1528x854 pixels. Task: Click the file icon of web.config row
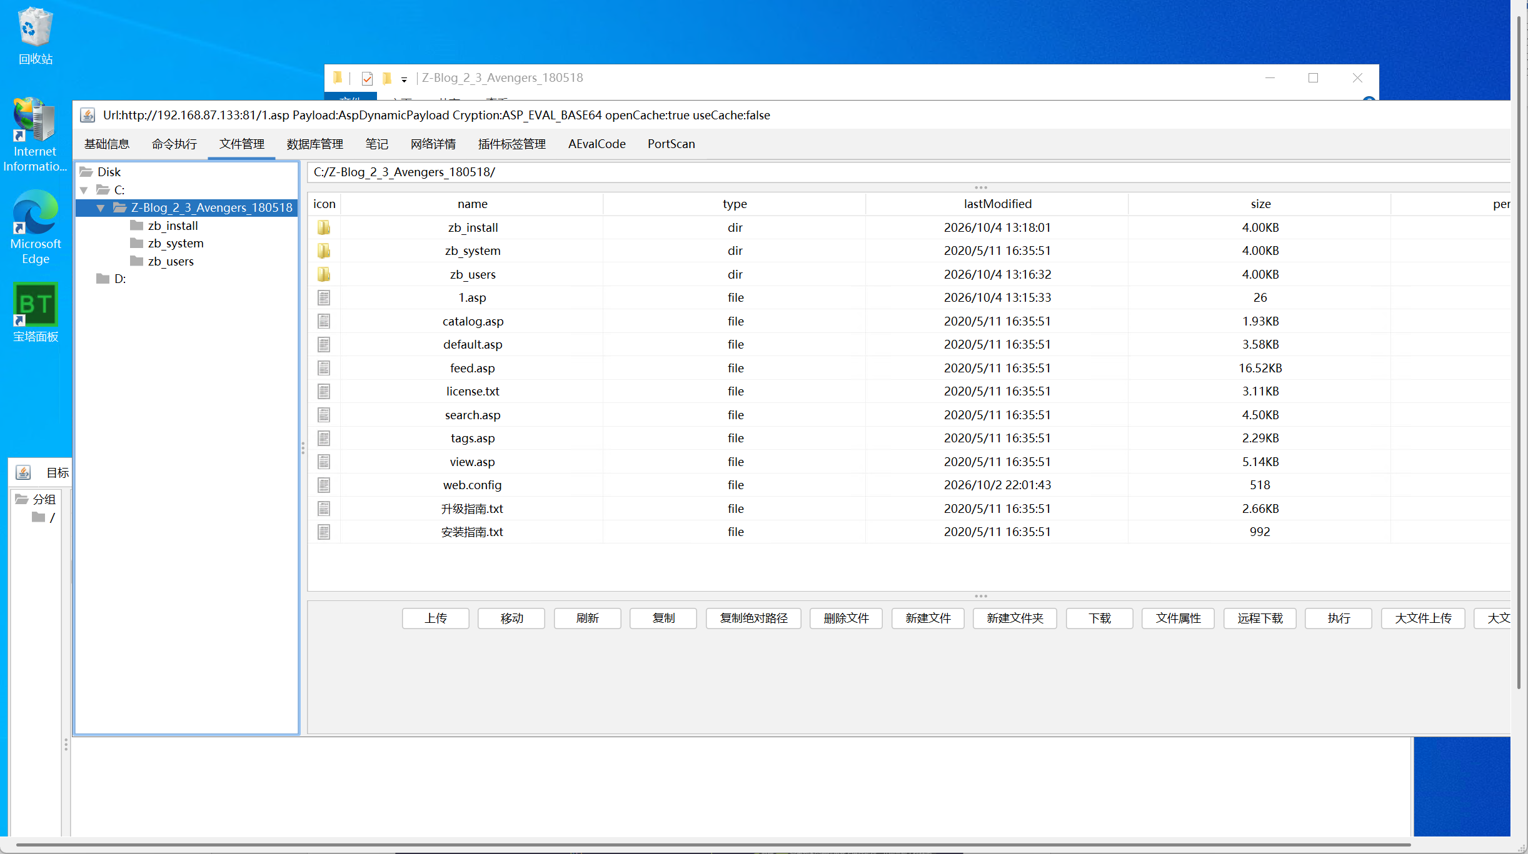point(323,485)
